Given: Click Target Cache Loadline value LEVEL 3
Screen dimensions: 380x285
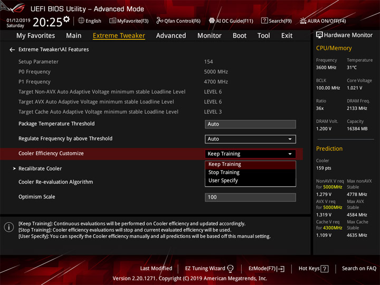Looking at the screenshot, I should point(213,112).
